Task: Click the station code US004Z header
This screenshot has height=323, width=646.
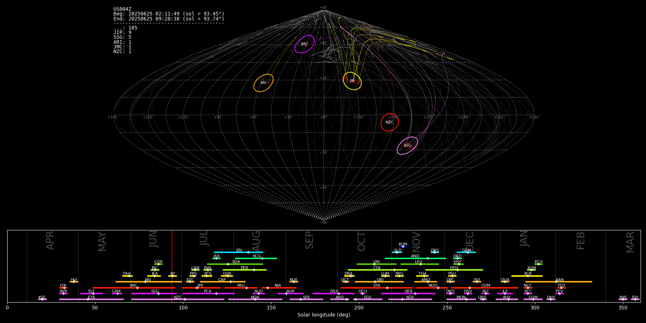Action: pos(122,9)
